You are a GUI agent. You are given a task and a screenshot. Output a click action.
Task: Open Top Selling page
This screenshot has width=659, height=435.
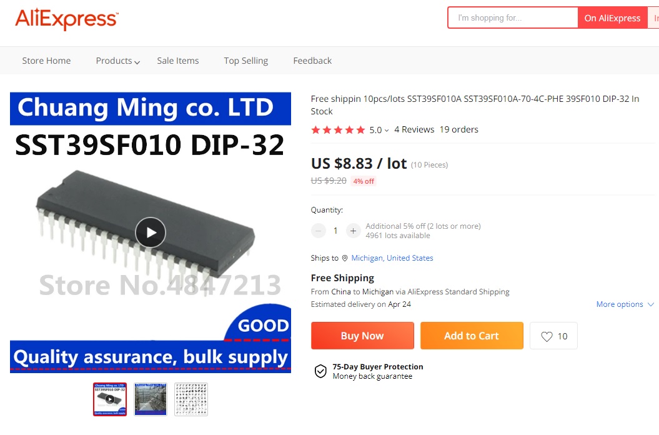(x=246, y=61)
